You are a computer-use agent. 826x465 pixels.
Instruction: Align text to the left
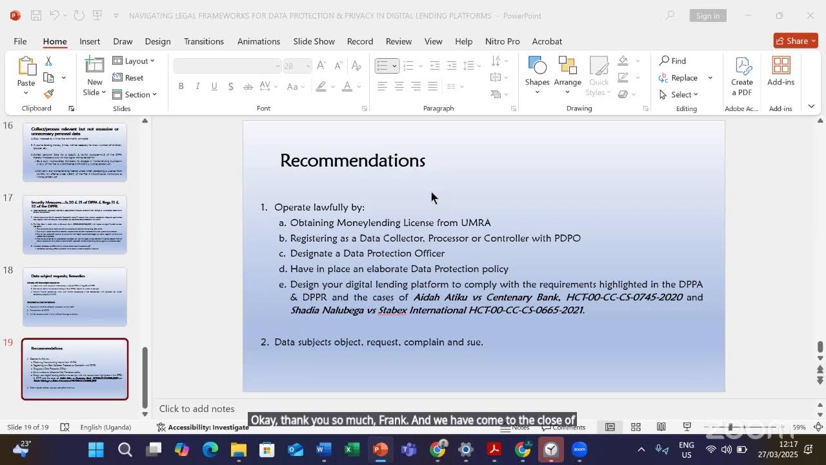coord(382,87)
